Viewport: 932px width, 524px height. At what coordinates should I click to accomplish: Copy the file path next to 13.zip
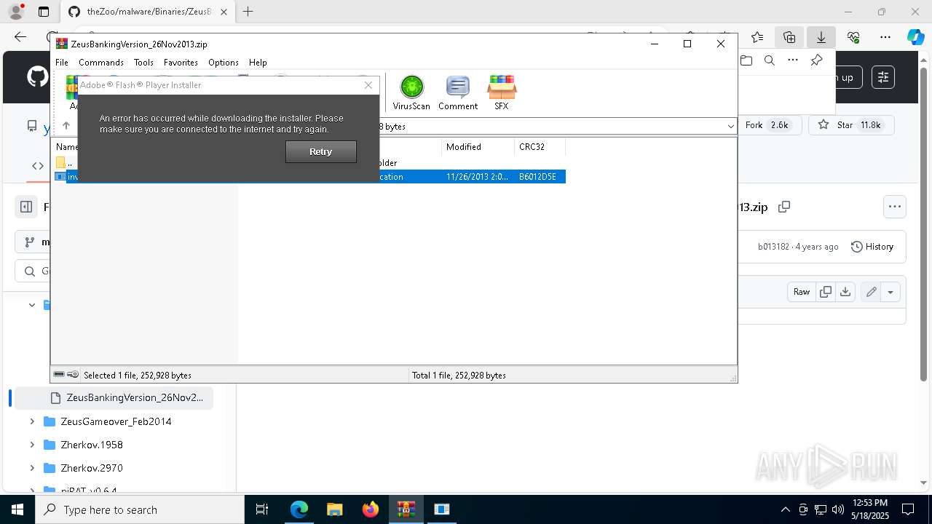(x=784, y=207)
